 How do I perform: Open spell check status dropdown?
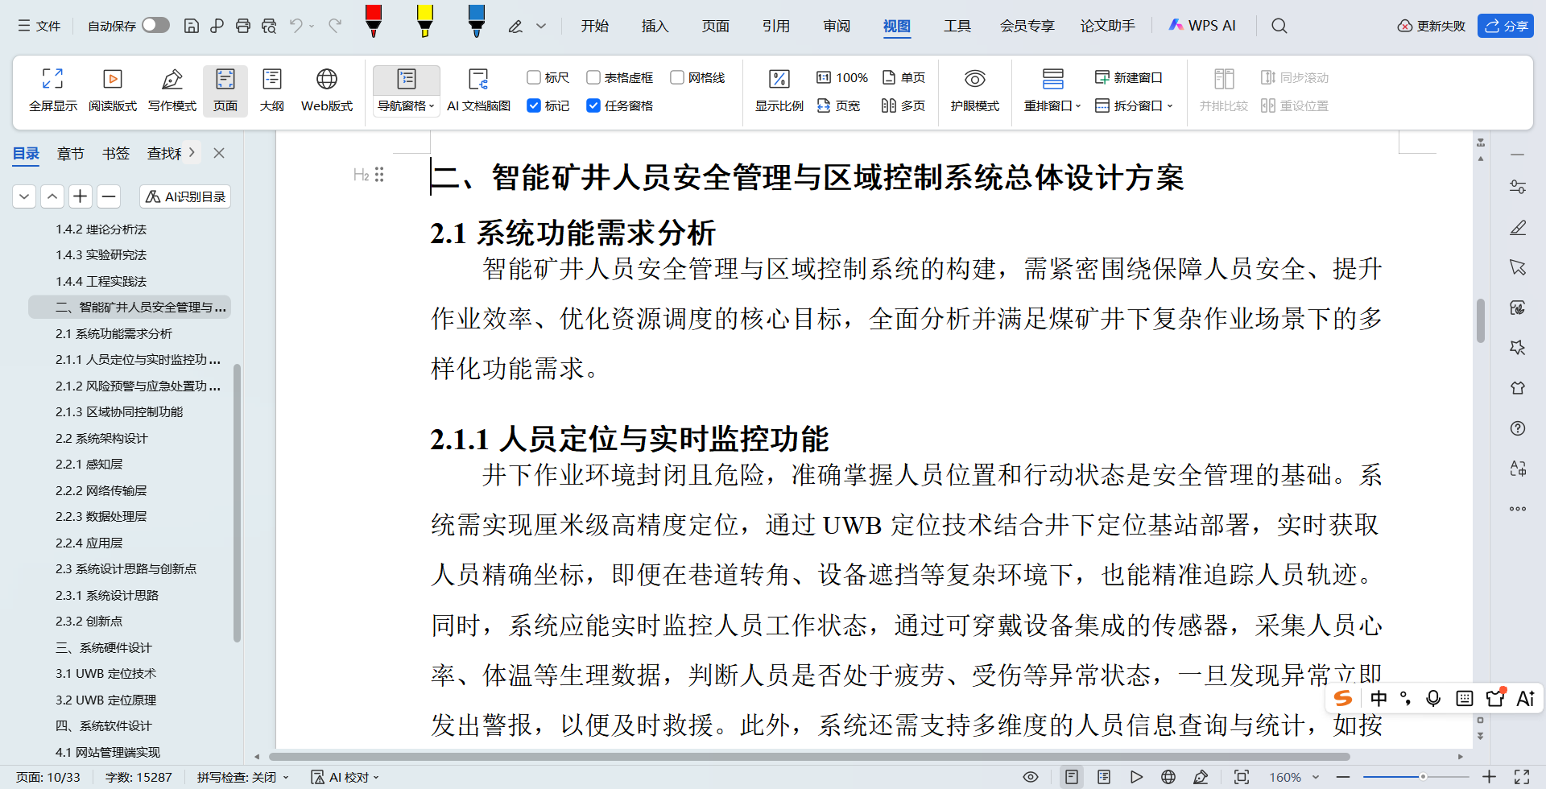point(243,777)
